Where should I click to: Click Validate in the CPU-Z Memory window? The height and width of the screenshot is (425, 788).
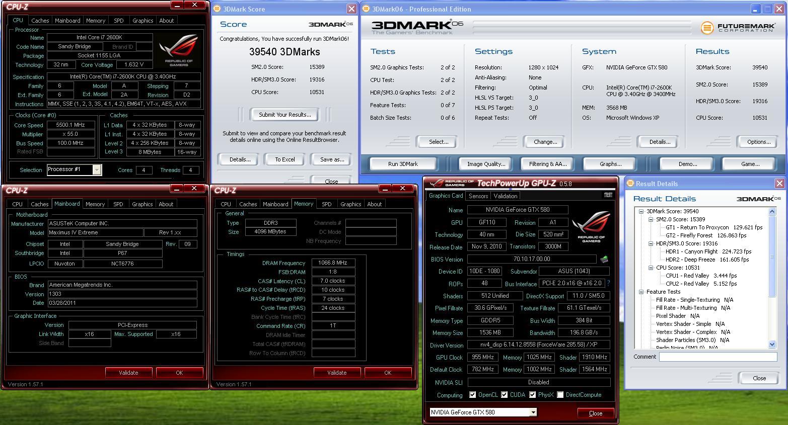337,373
